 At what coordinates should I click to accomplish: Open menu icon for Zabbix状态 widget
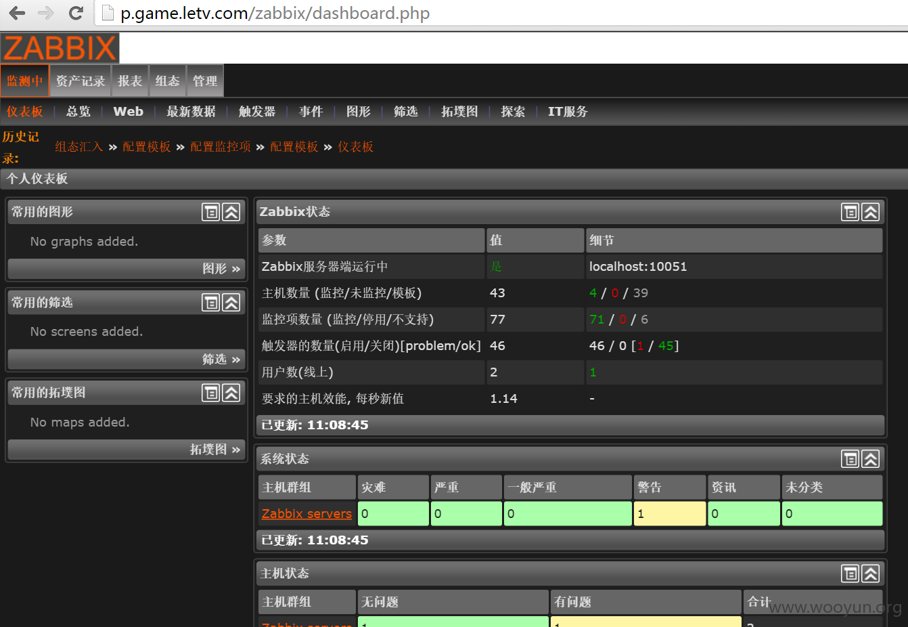pos(850,212)
